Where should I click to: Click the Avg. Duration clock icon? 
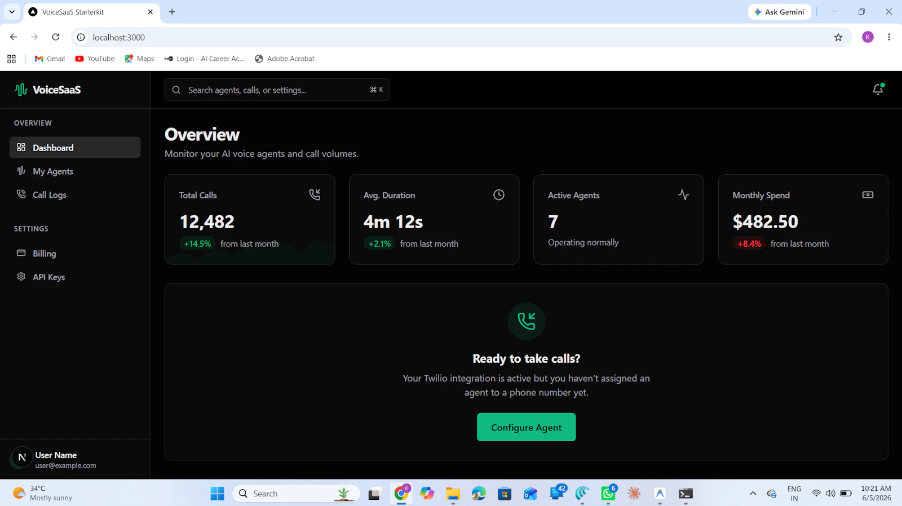coord(499,194)
